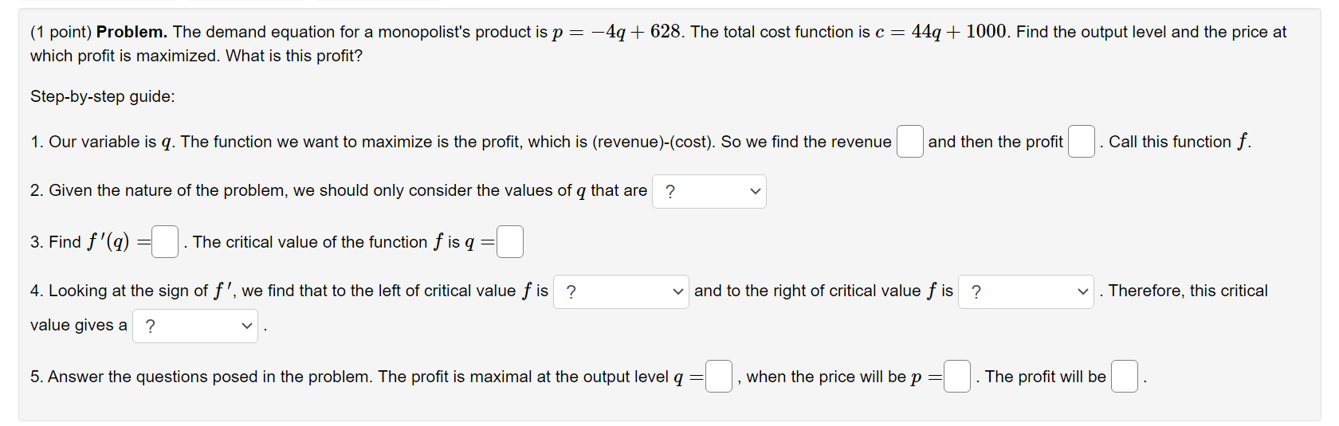The height and width of the screenshot is (426, 1339).
Task: Click the 'Step-by-step guide:' label
Action: coord(103,96)
